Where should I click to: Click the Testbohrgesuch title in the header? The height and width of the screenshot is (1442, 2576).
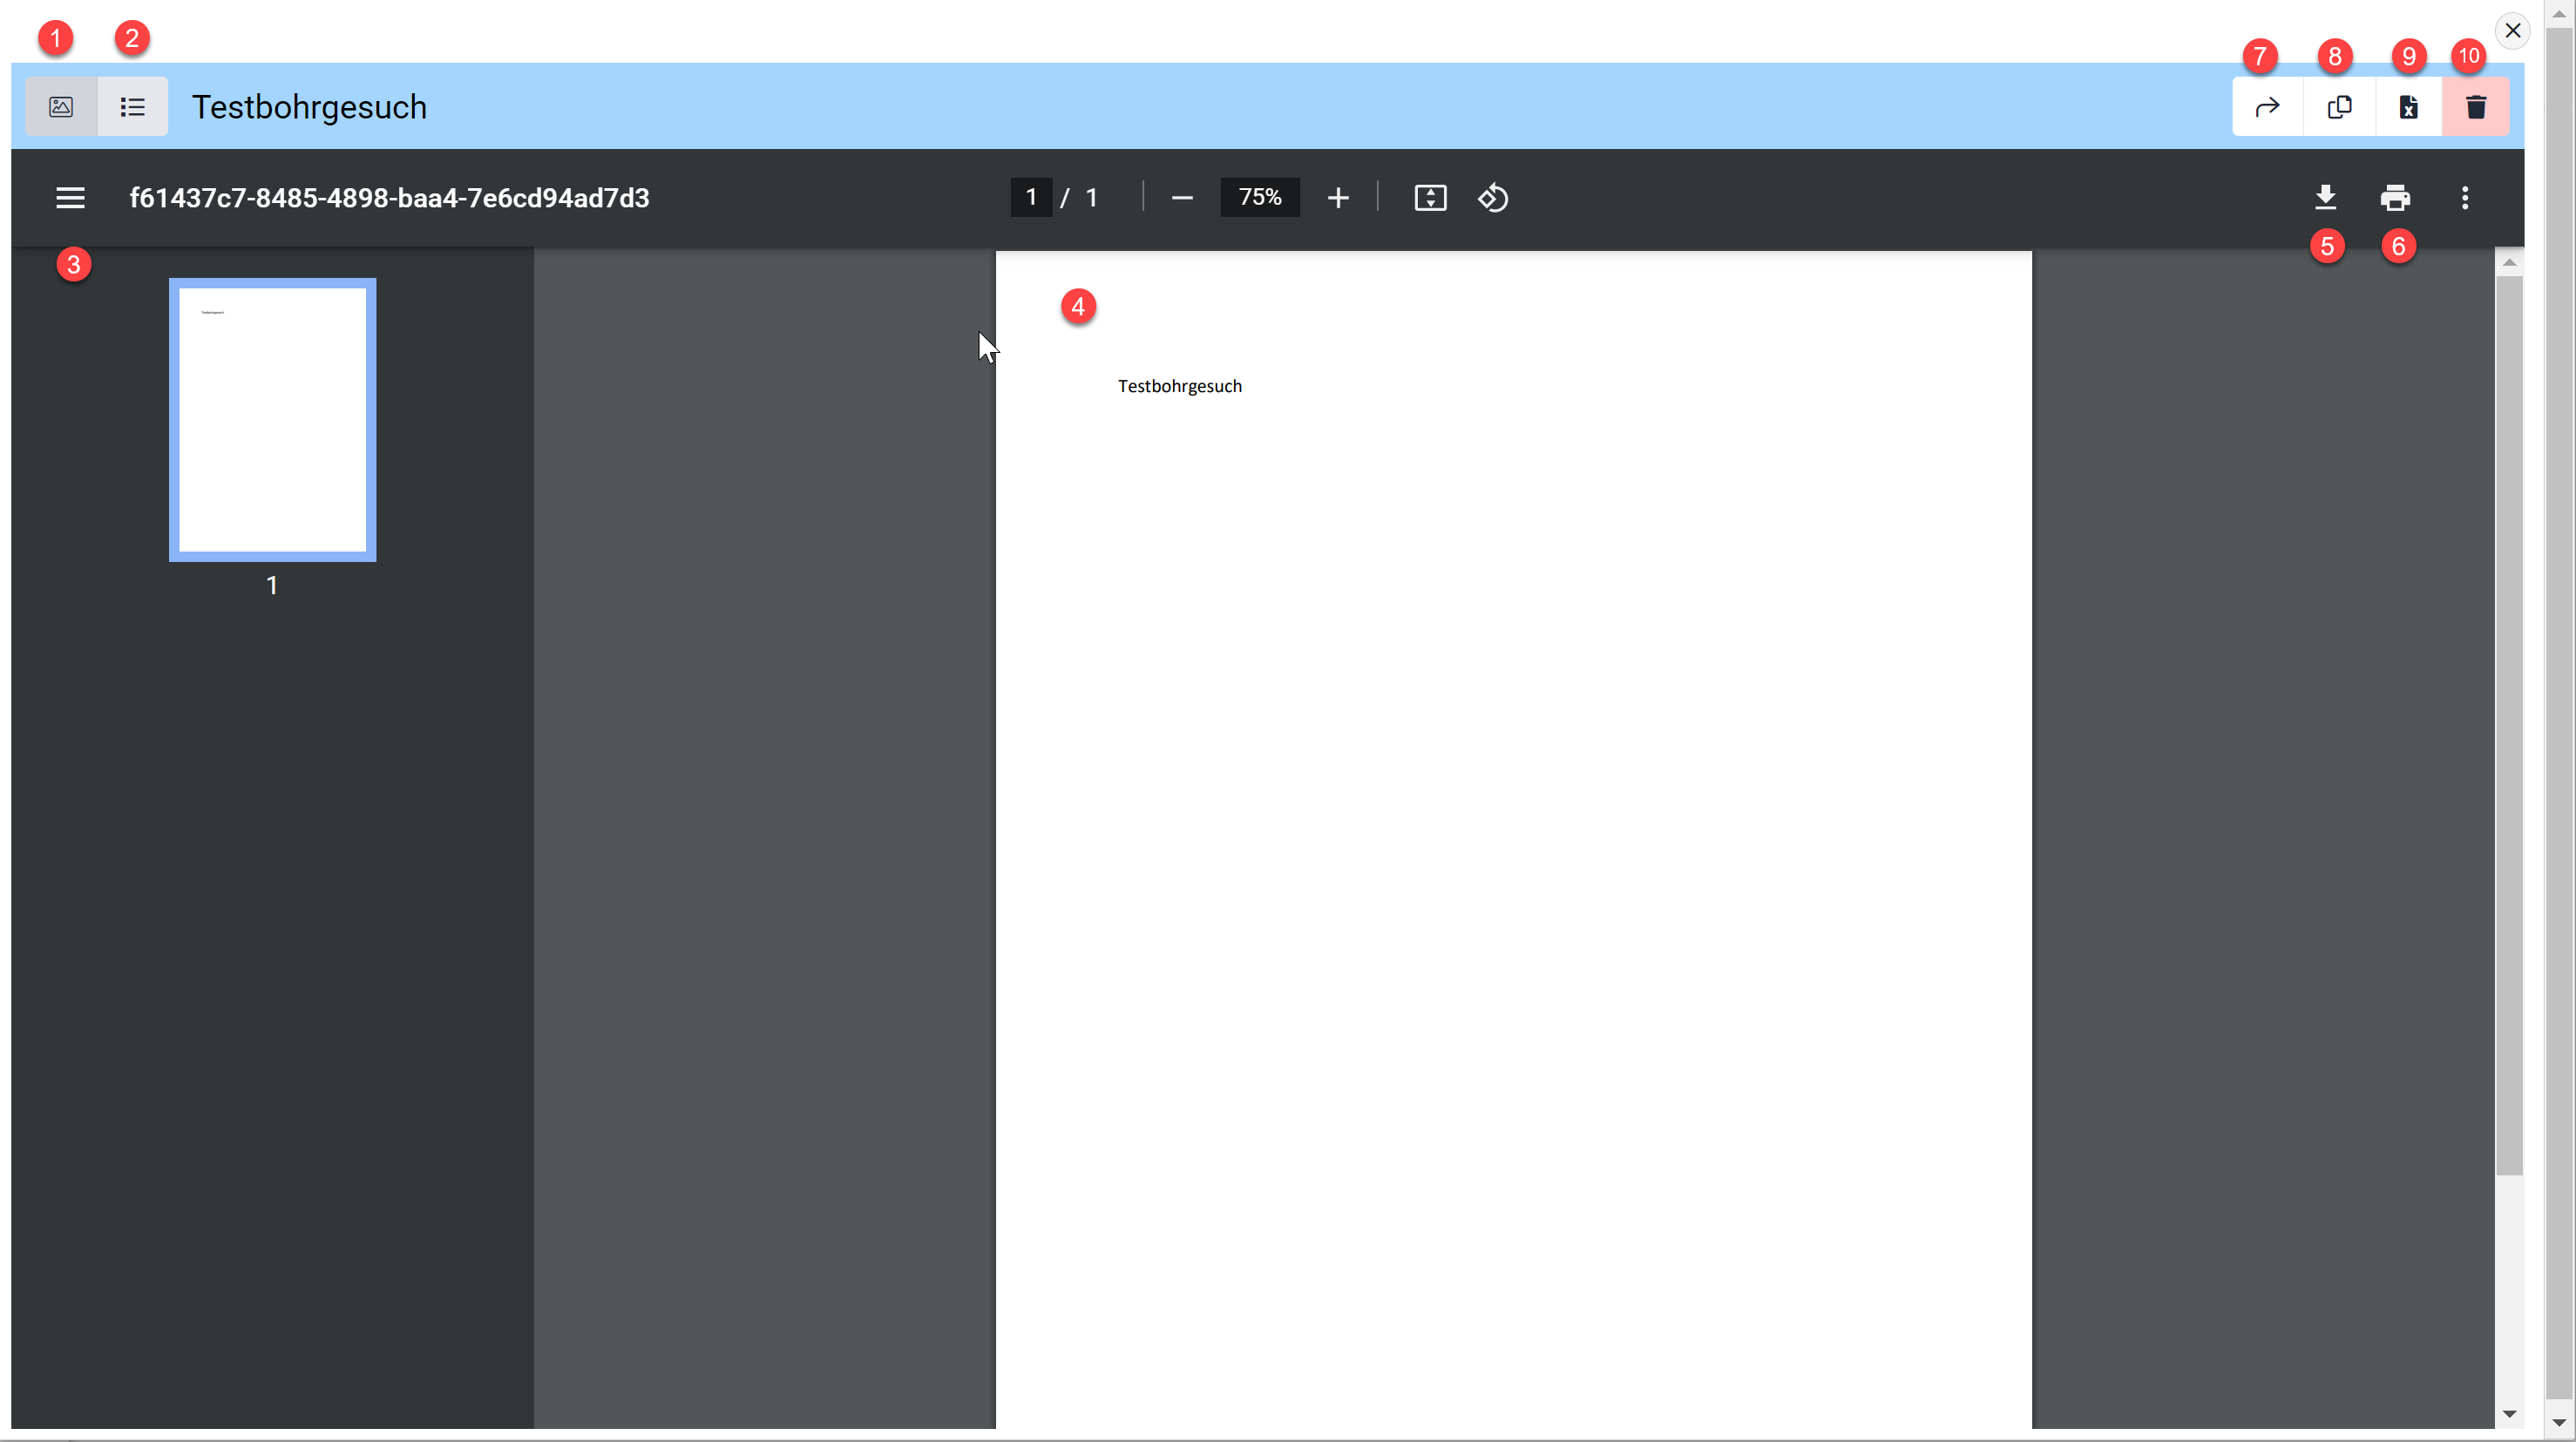309,107
